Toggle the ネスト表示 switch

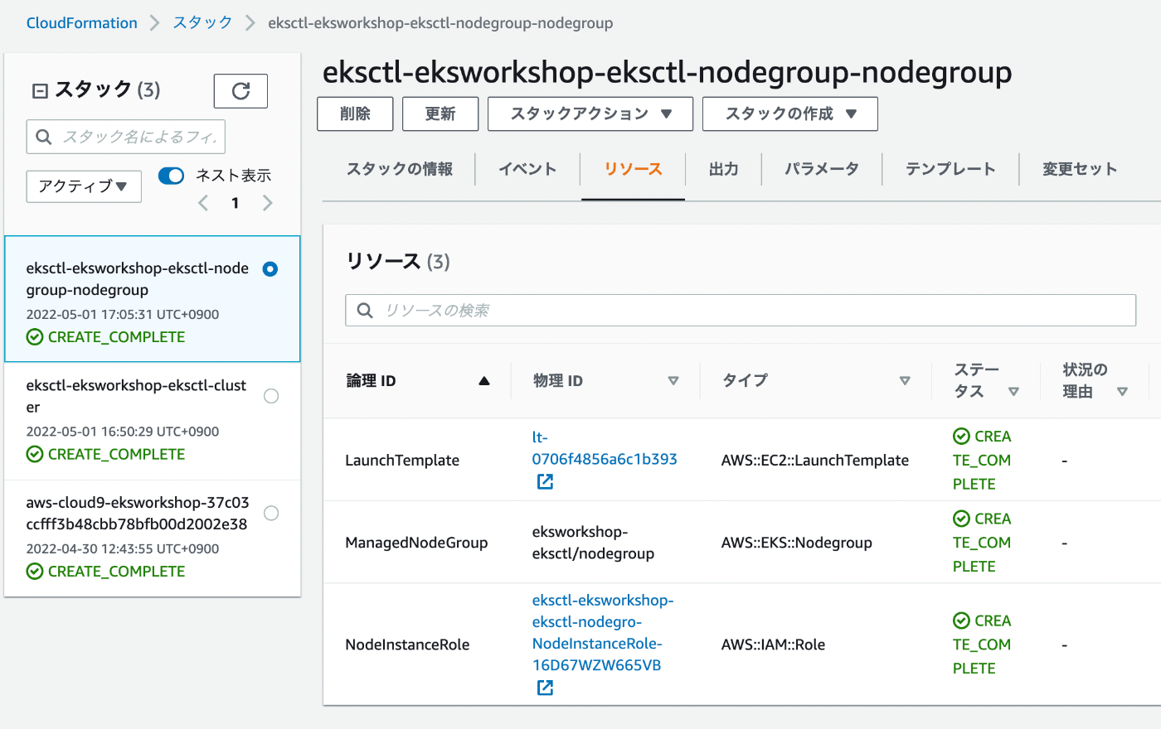click(x=171, y=176)
